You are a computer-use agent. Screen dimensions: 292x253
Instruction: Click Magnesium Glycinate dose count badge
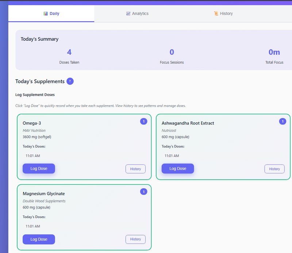coord(143,192)
